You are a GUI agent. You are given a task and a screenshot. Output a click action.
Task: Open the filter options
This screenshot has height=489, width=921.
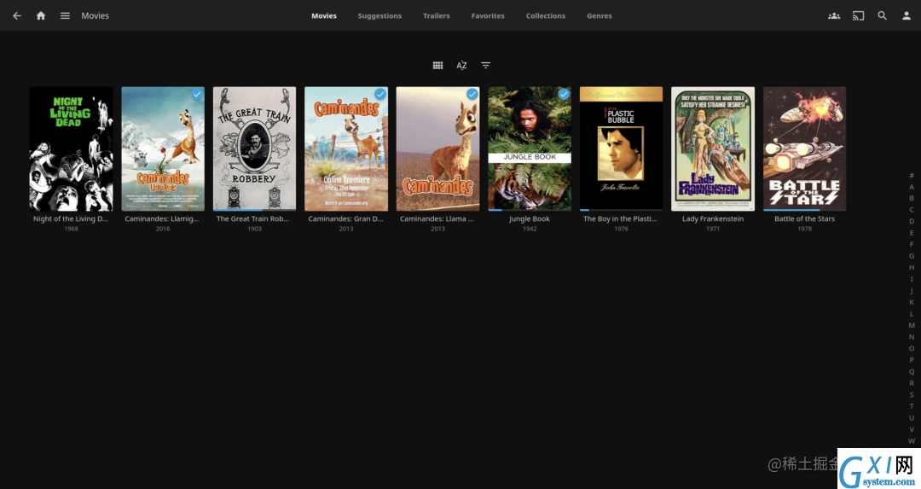[486, 65]
